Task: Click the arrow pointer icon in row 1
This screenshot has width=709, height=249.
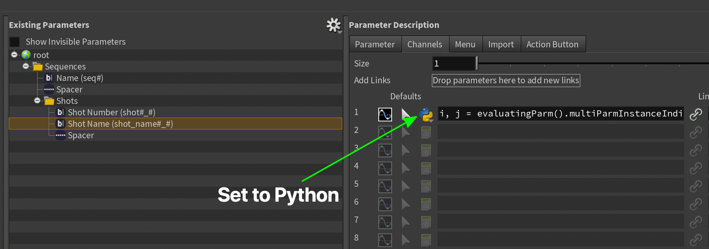Action: [405, 114]
